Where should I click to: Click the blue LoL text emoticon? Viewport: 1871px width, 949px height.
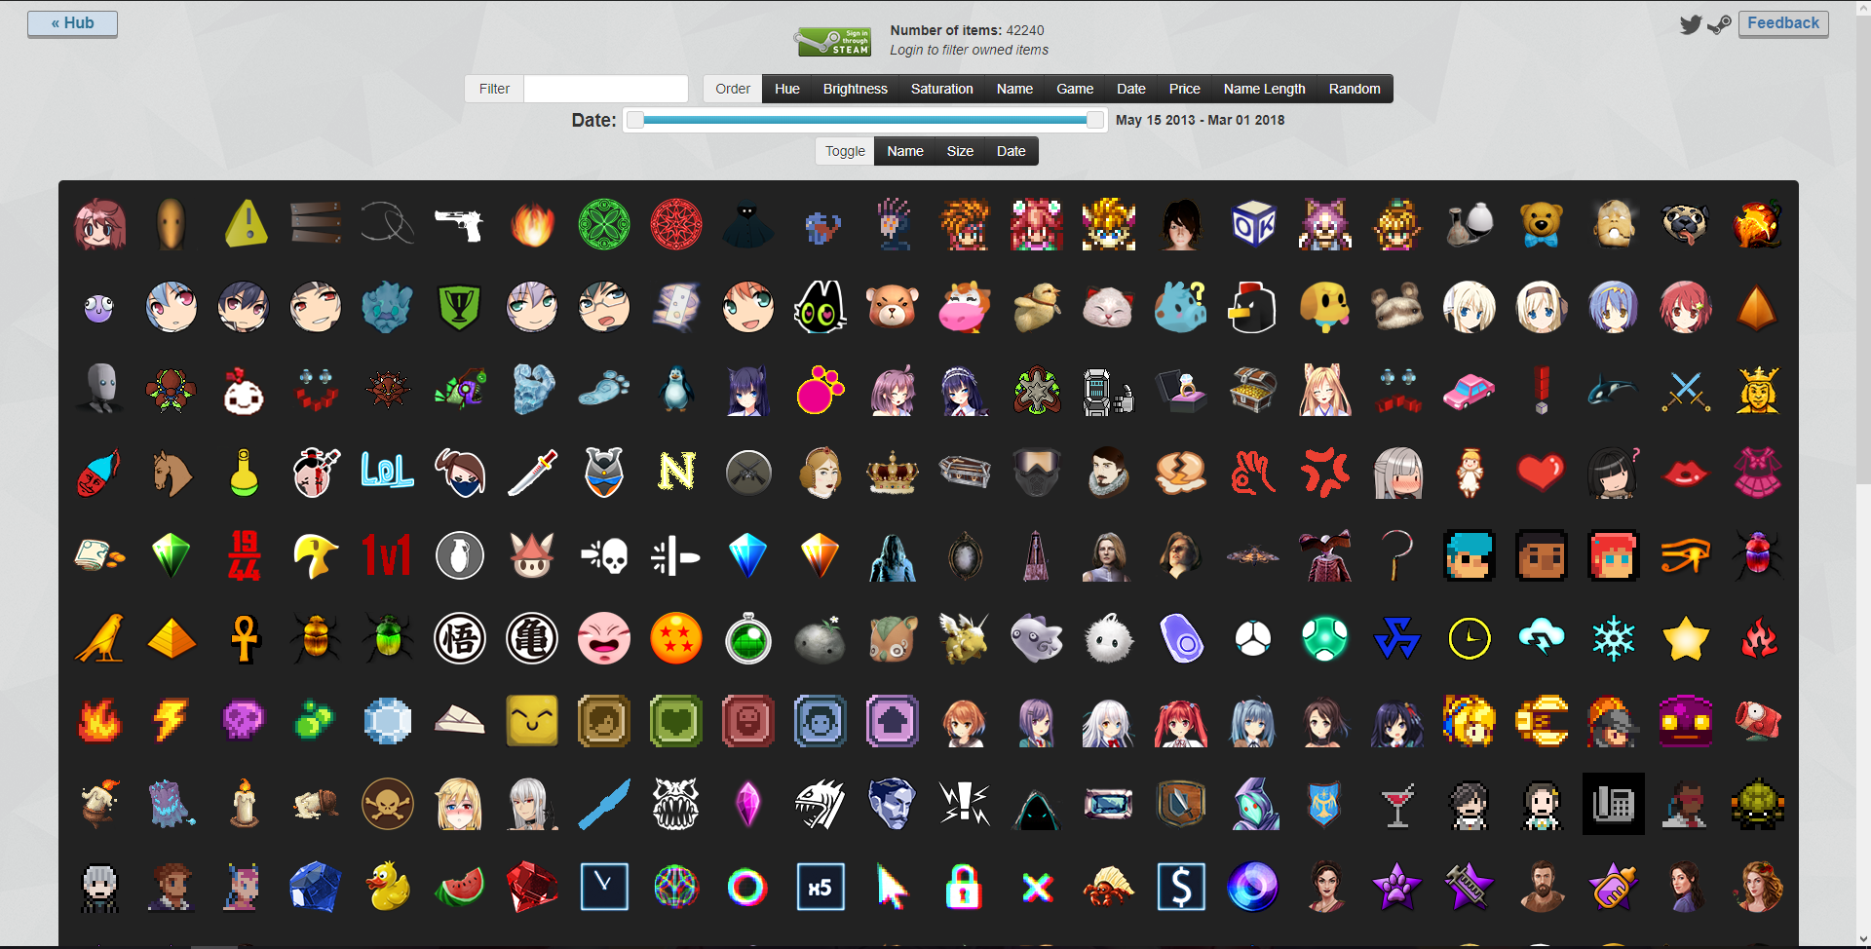click(388, 472)
